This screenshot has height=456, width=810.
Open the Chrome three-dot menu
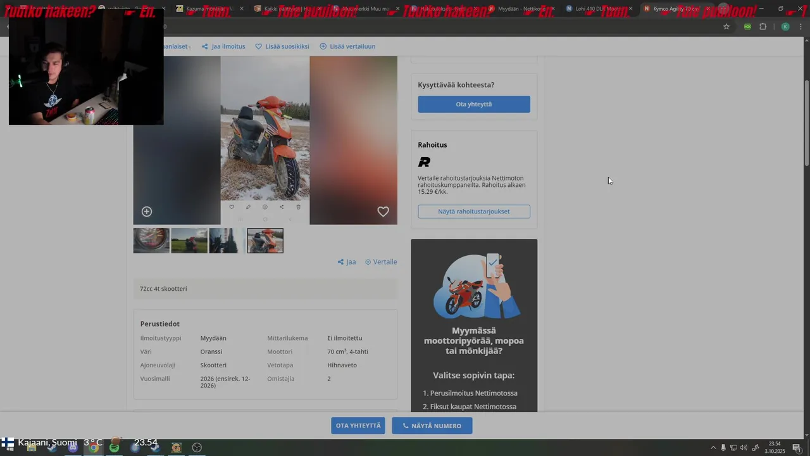tap(801, 27)
